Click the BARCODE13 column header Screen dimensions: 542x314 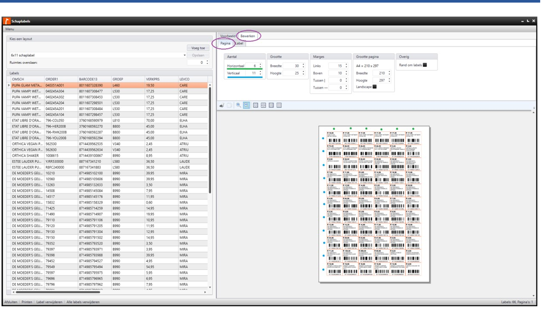point(95,79)
